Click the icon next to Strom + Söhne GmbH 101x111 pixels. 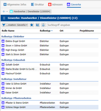pyautogui.click(x=3, y=46)
